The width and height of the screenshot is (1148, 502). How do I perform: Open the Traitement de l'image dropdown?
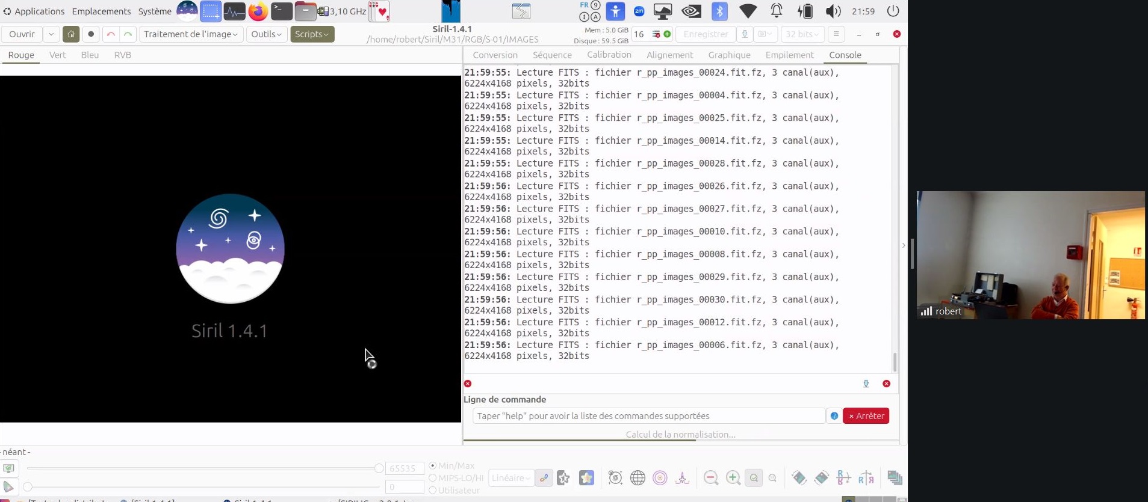point(191,34)
